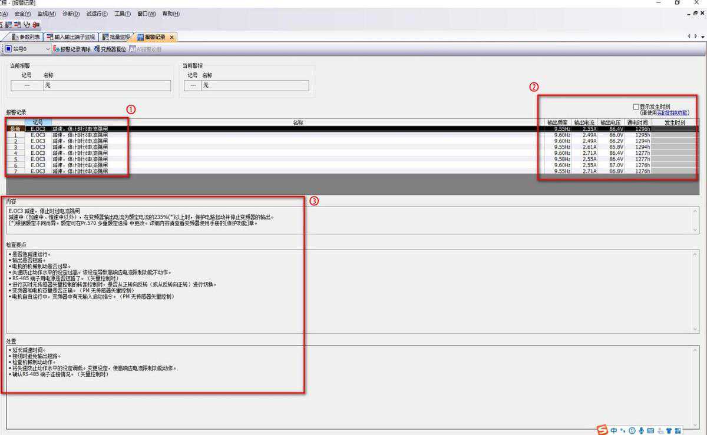Enable the 显示发生时刻 checkbox

(x=636, y=107)
